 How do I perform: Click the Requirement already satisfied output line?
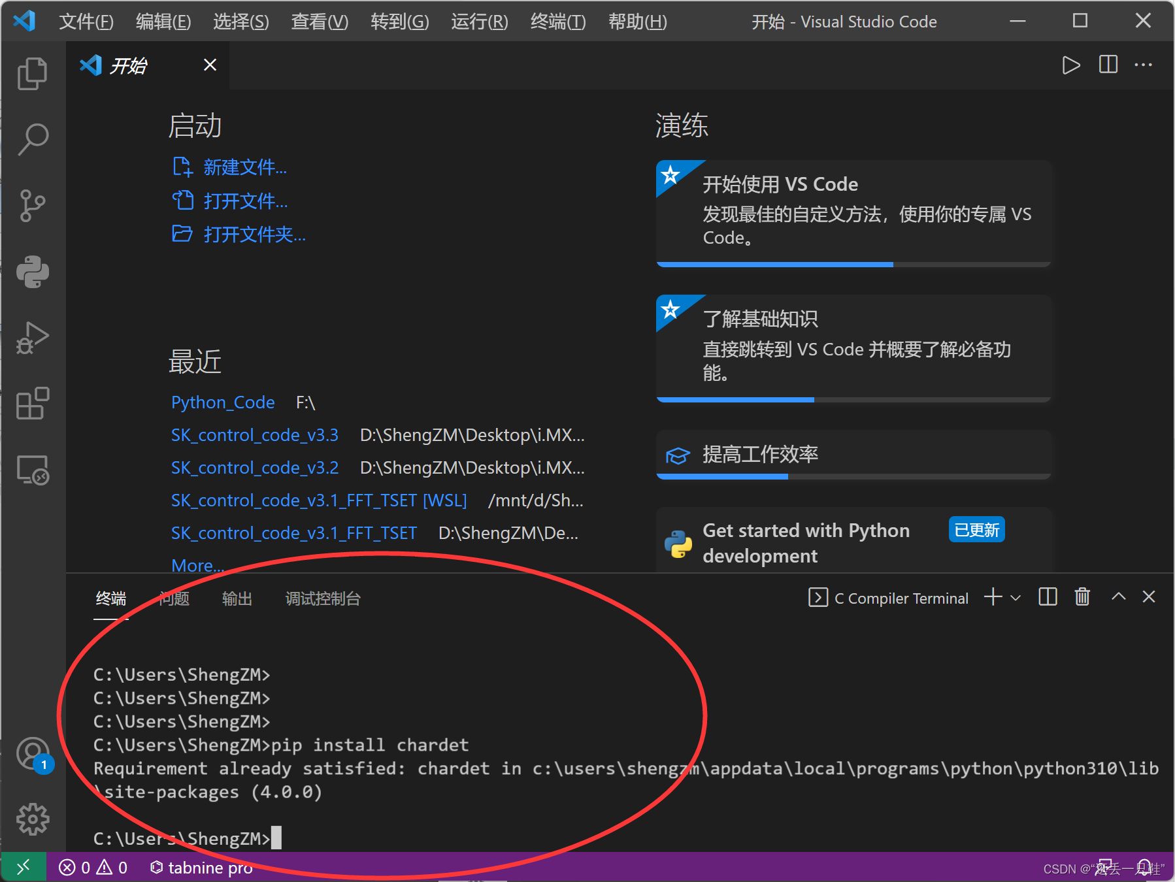tap(626, 780)
